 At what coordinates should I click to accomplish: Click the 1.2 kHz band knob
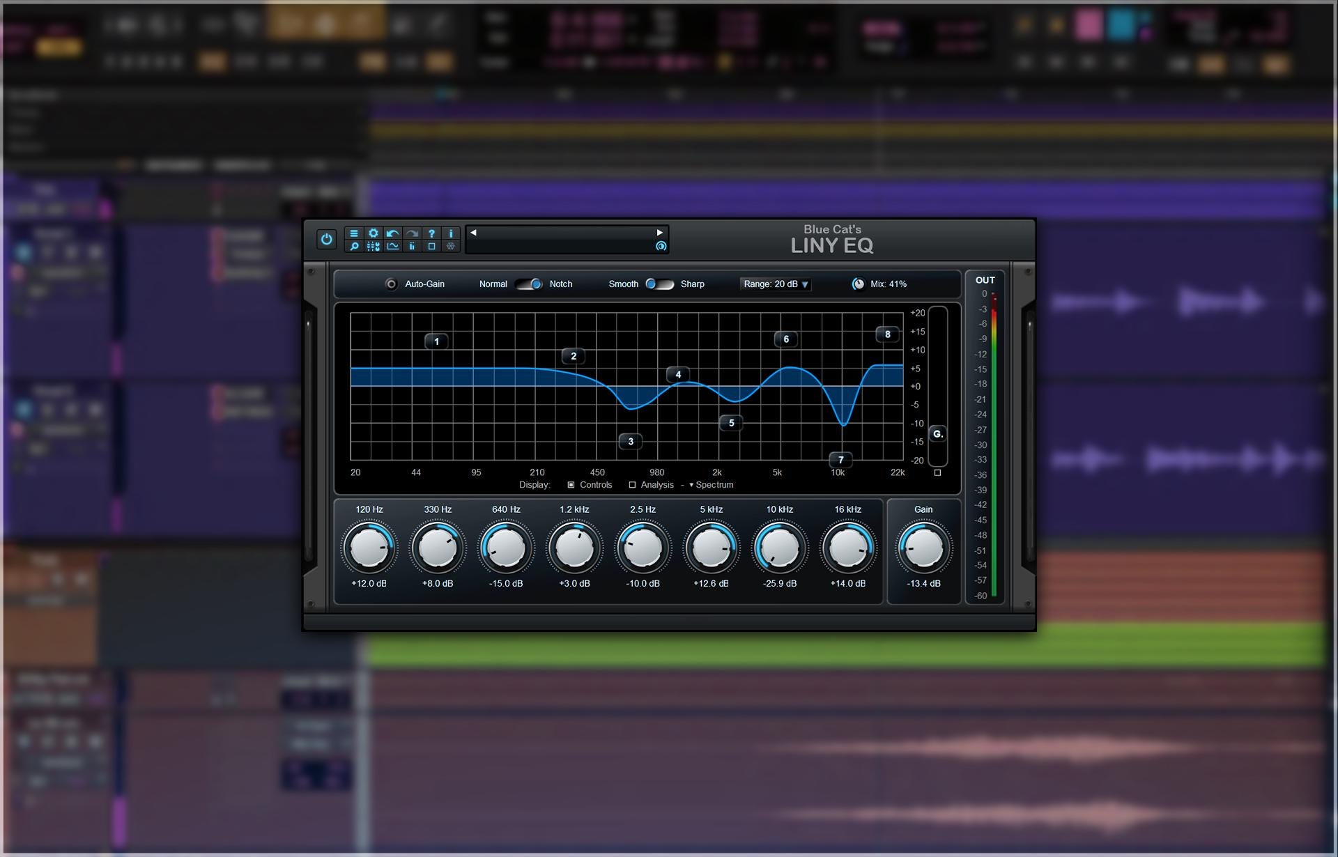(574, 548)
